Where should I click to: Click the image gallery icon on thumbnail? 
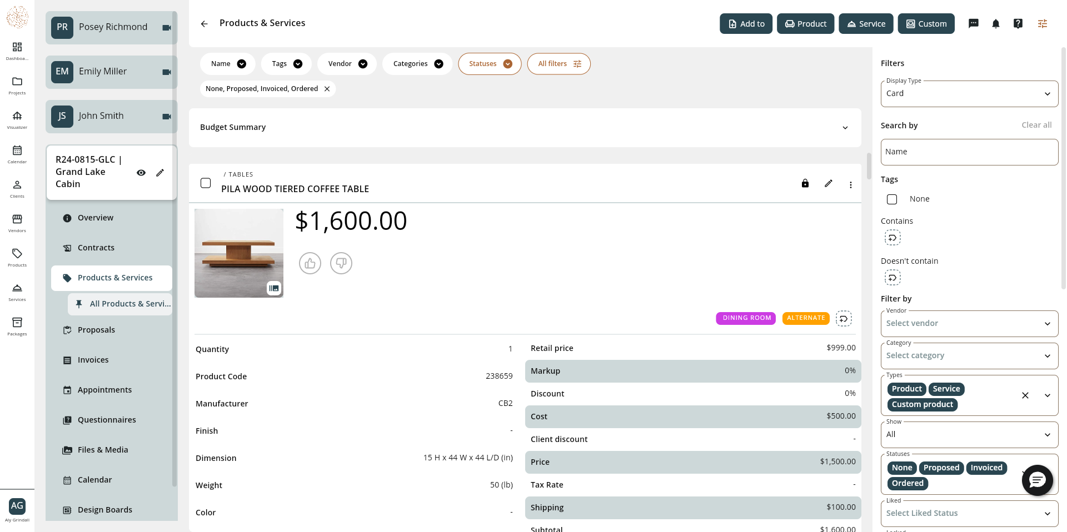pyautogui.click(x=274, y=288)
